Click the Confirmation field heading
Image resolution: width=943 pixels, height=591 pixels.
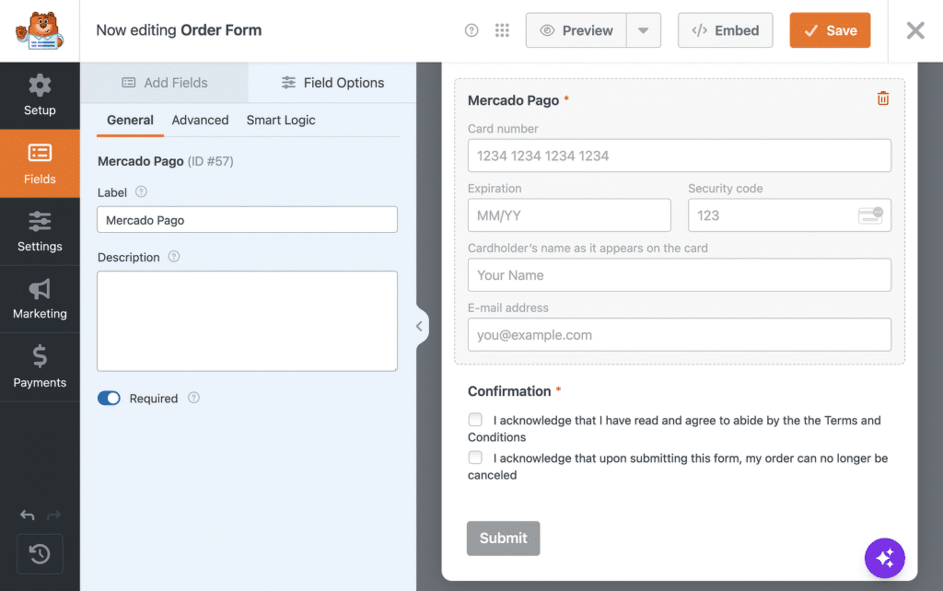pos(509,391)
